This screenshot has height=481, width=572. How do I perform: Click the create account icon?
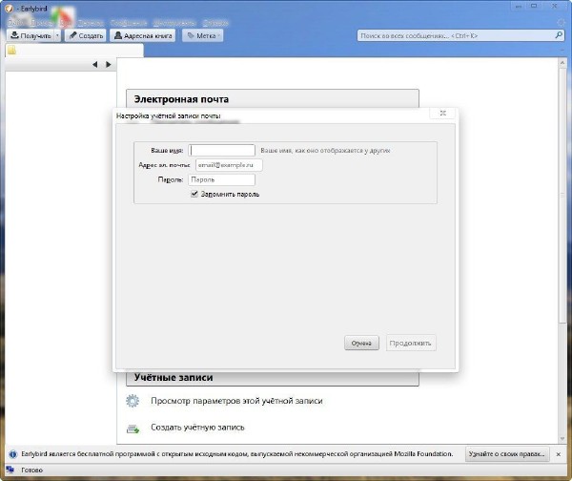click(x=133, y=428)
